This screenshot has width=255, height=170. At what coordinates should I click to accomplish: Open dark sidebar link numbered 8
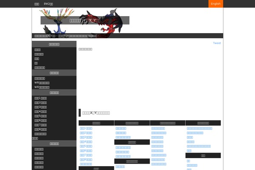(x=40, y=130)
